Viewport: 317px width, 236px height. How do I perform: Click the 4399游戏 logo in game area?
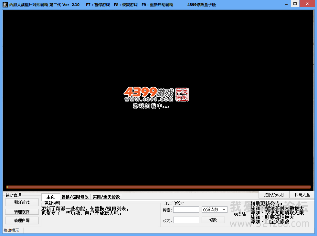(x=149, y=92)
